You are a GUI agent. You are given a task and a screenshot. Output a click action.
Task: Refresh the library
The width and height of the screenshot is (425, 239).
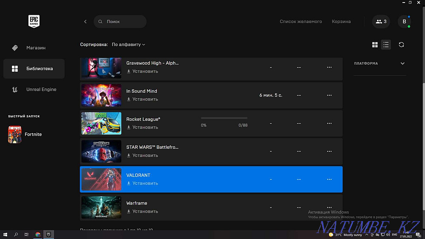[402, 45]
